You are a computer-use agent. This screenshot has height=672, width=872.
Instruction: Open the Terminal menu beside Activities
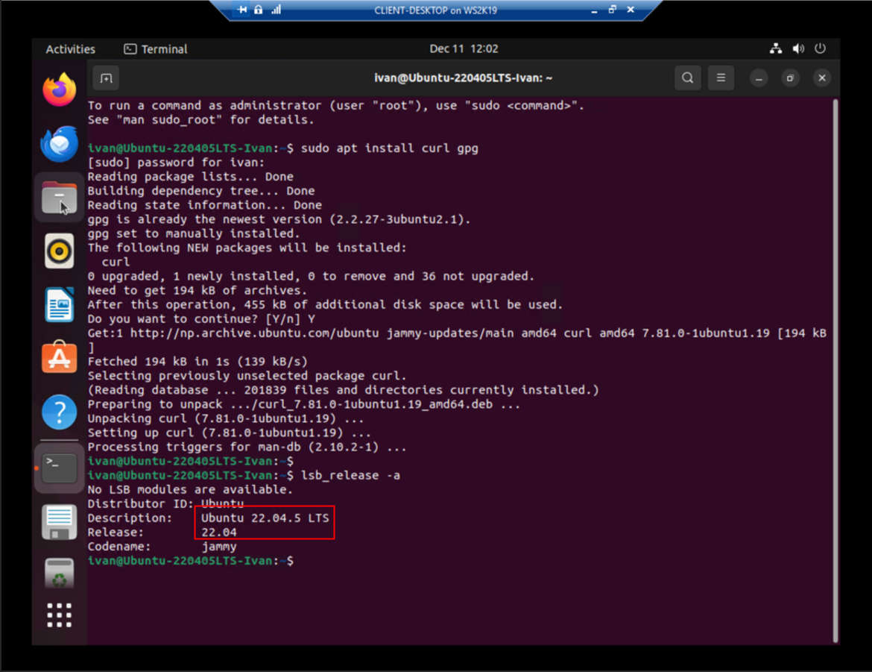155,48
